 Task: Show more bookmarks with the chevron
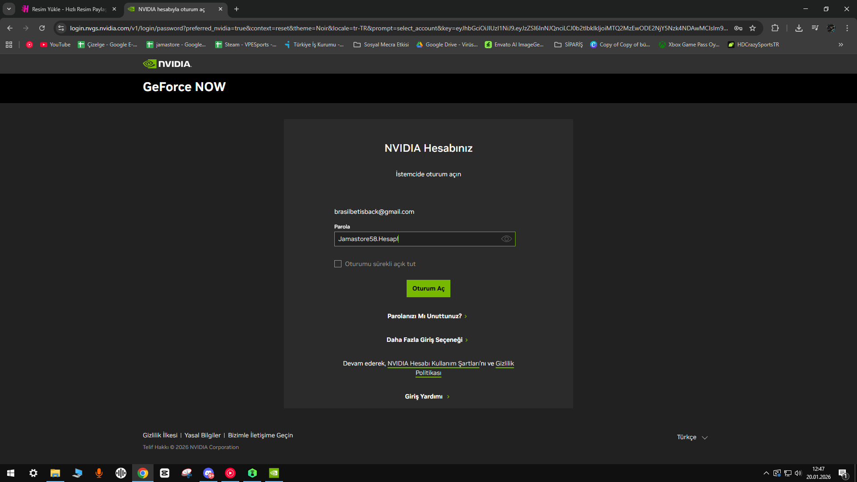click(x=841, y=45)
